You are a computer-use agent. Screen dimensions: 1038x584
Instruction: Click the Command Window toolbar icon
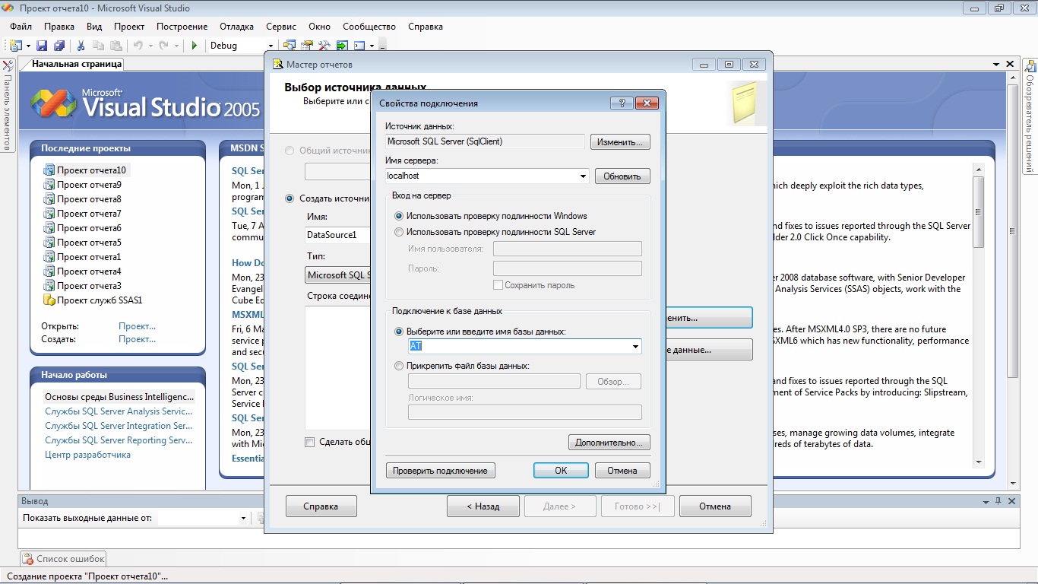point(359,46)
